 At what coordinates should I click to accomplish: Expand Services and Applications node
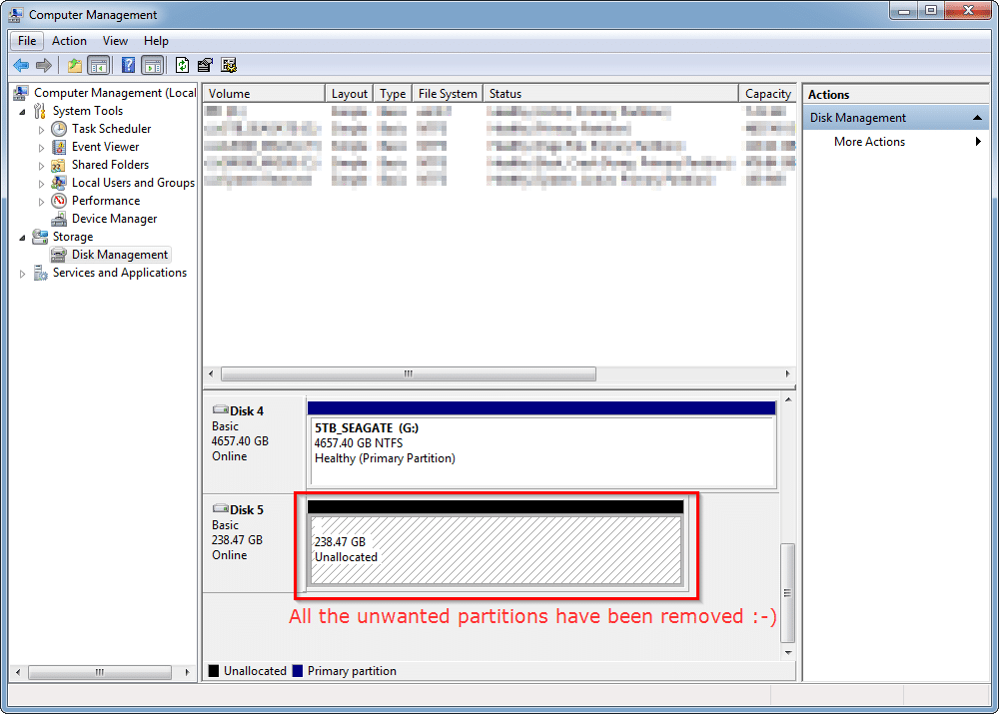23,273
